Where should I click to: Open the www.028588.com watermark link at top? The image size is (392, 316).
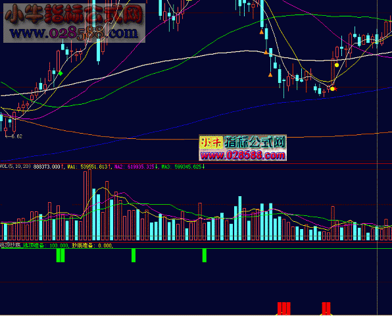click(74, 33)
